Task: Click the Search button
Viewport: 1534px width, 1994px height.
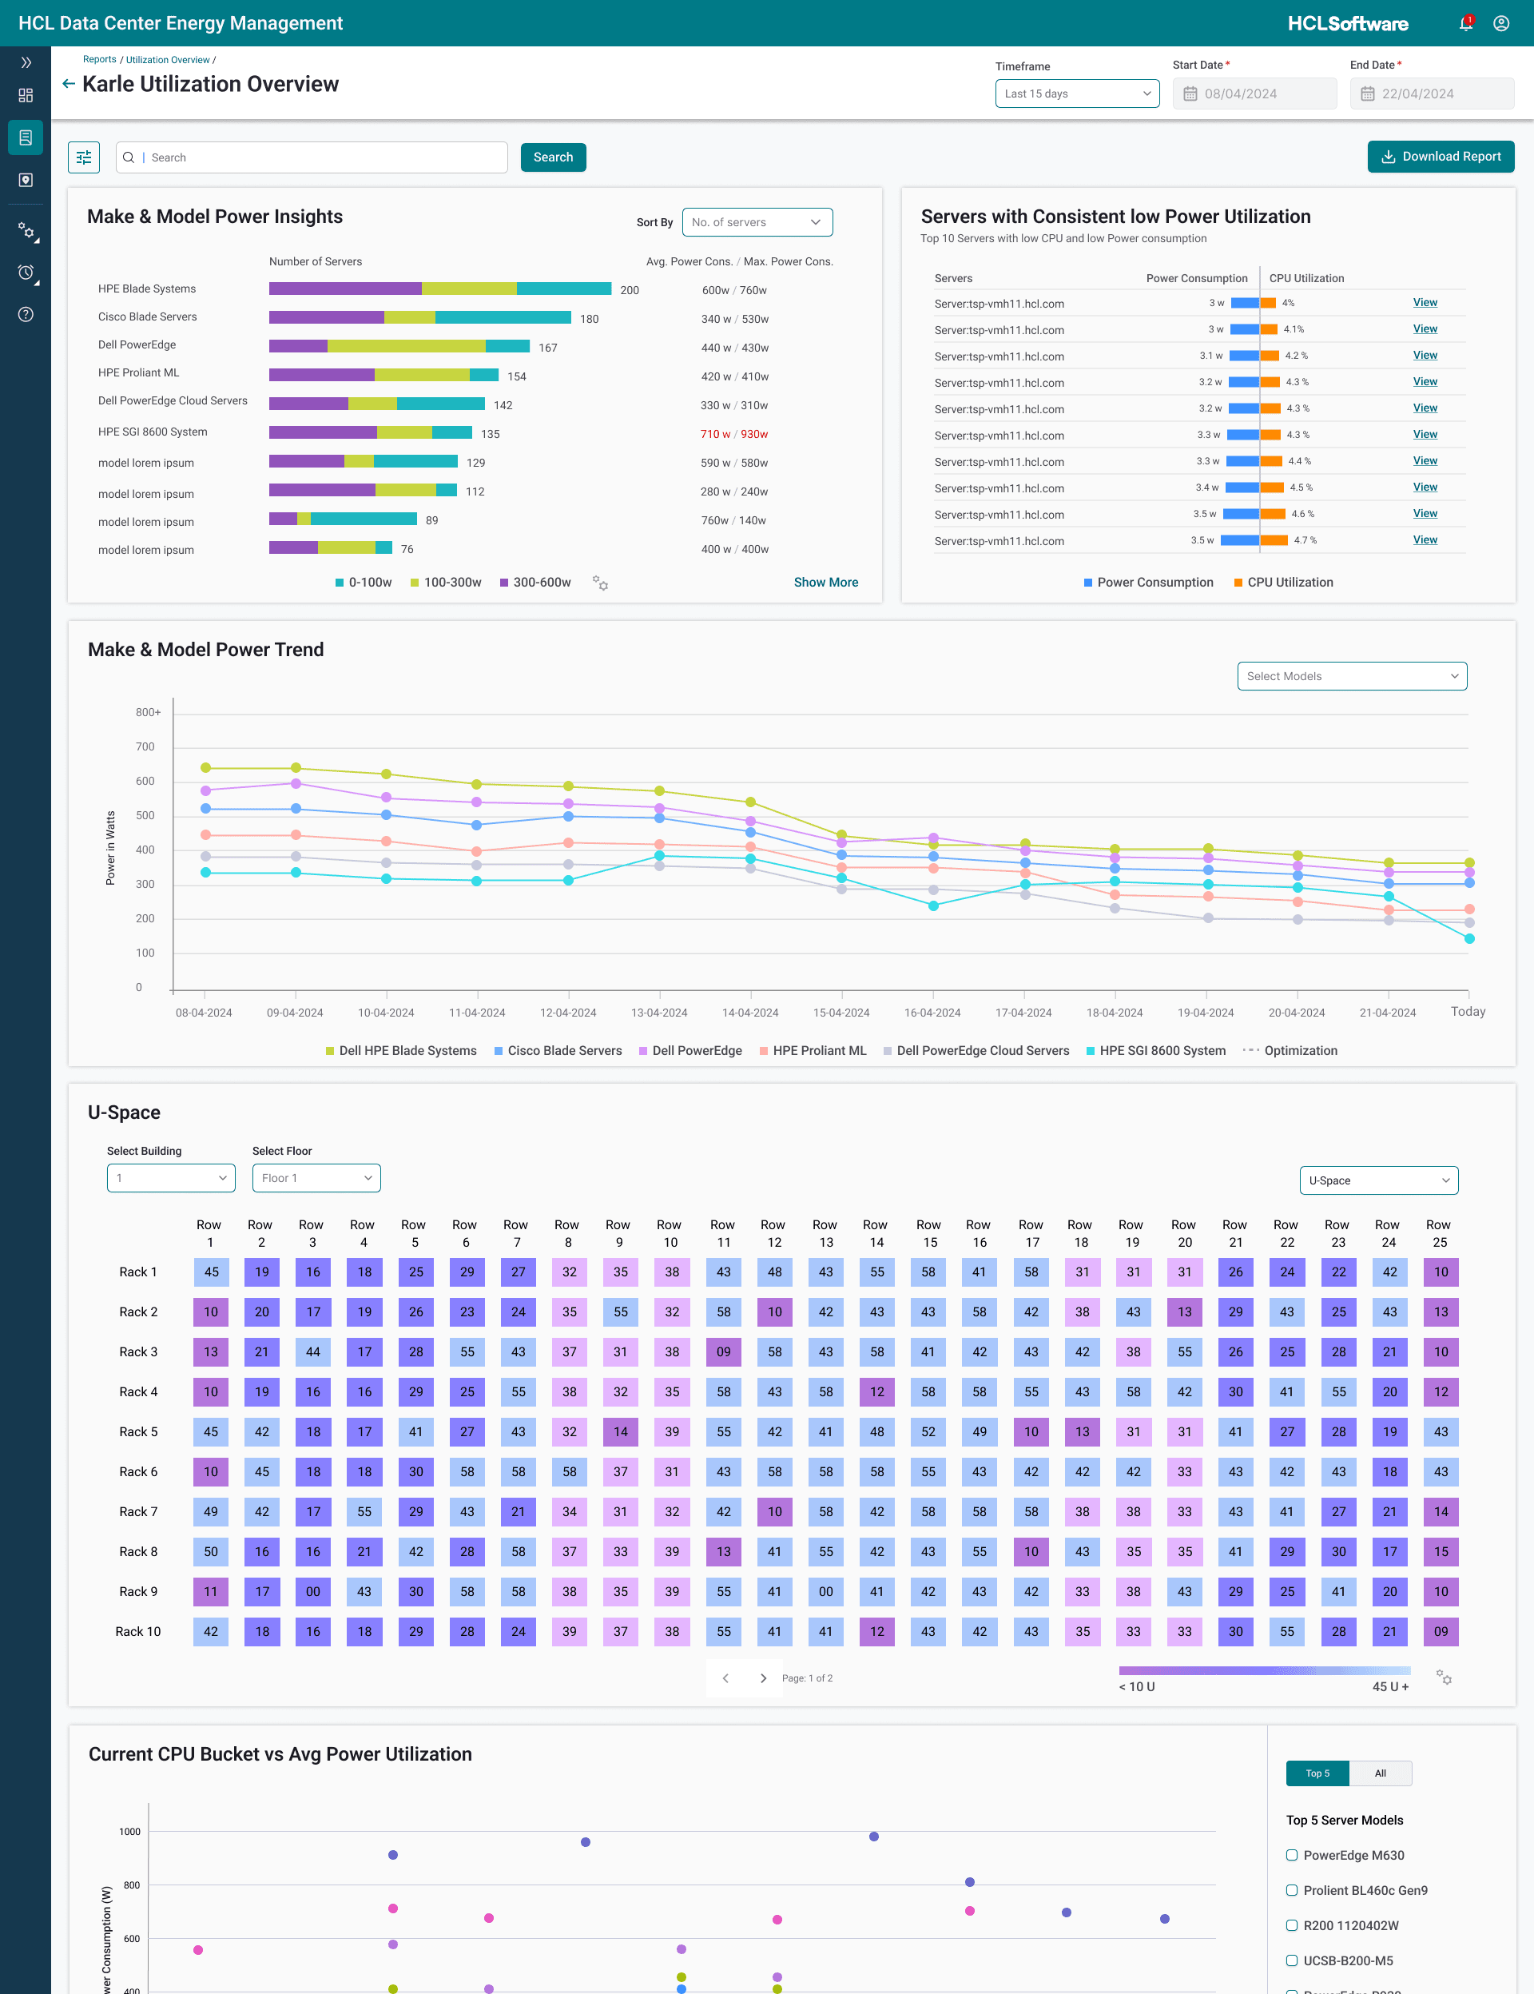Action: click(x=553, y=157)
